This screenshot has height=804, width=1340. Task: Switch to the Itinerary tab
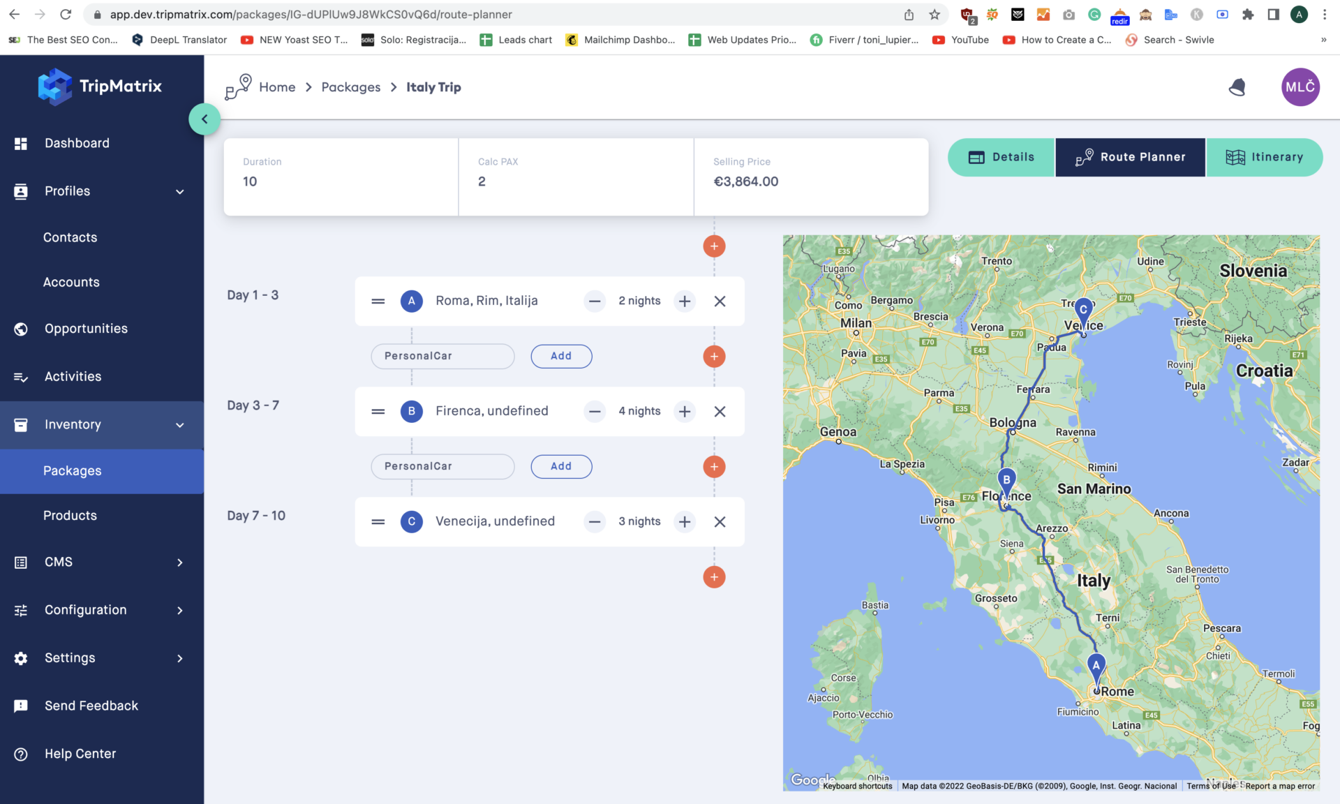tap(1265, 157)
